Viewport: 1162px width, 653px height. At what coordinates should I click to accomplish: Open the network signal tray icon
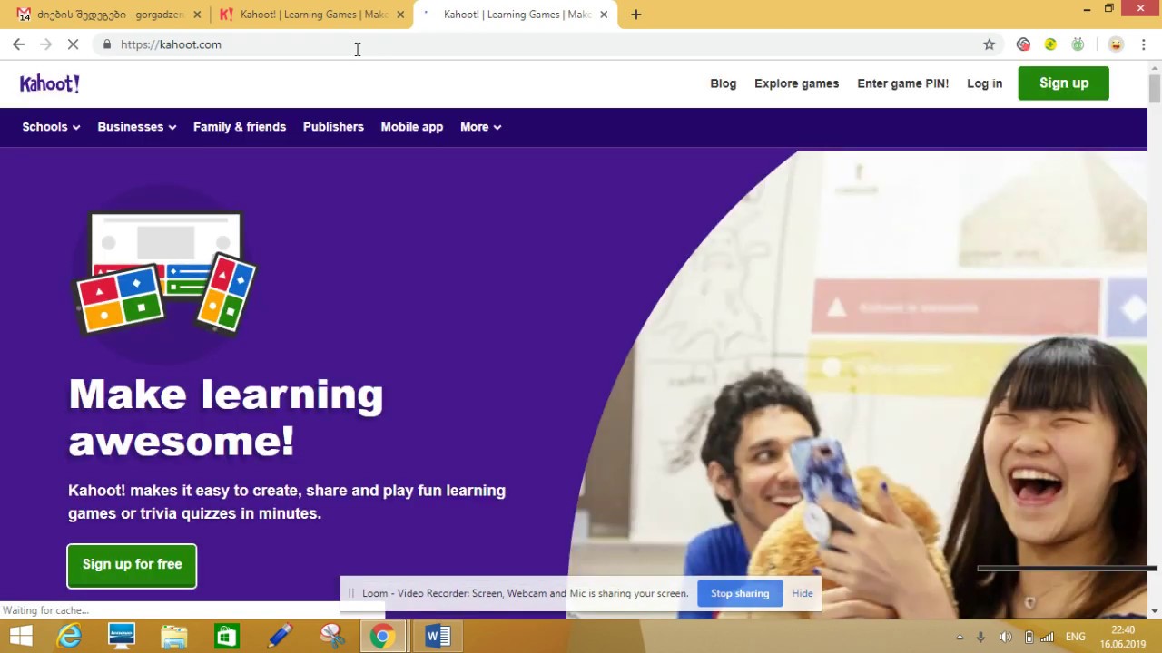tap(1048, 637)
